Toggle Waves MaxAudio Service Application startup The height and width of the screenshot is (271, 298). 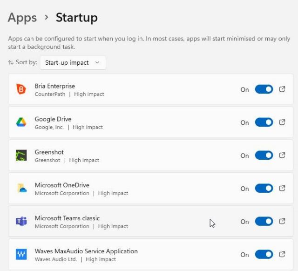click(x=264, y=255)
